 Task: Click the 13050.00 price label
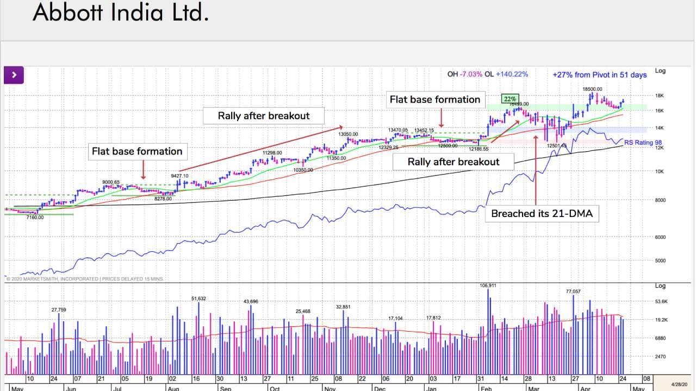click(x=348, y=134)
